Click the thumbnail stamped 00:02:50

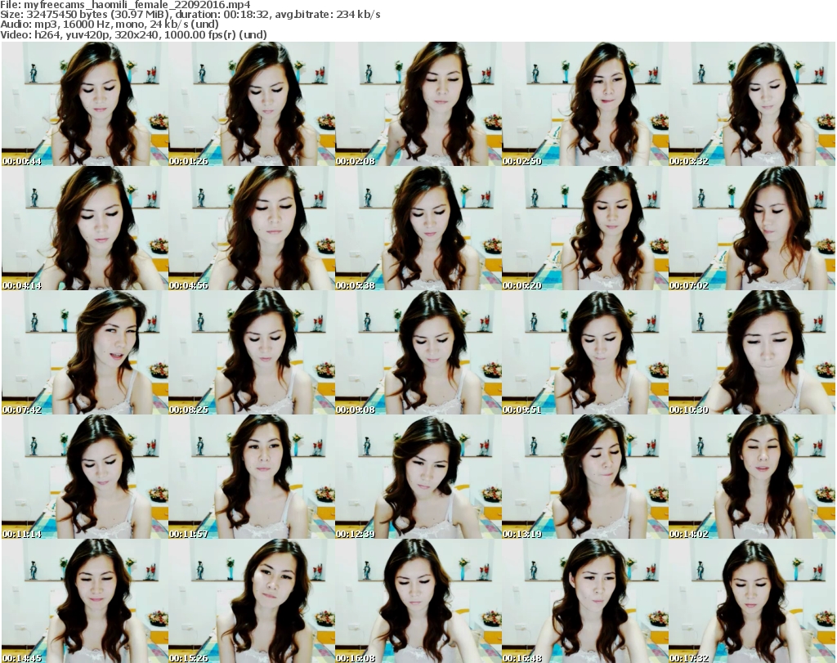[585, 104]
